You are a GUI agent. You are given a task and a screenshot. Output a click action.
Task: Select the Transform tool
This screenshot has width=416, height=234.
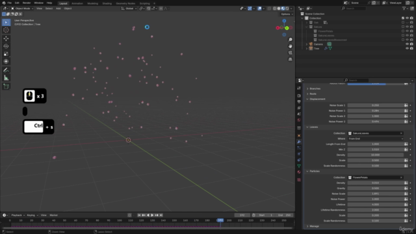pos(6,62)
